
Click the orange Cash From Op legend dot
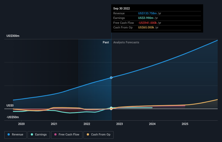click(x=88, y=134)
